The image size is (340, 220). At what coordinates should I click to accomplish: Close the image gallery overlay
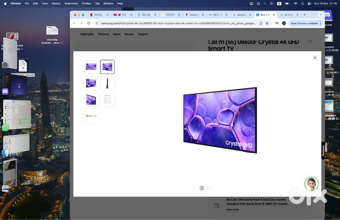click(315, 58)
